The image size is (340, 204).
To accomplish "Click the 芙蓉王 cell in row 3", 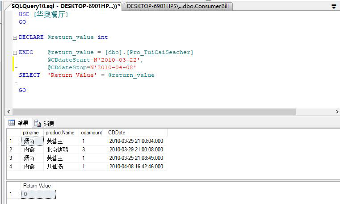I will pyautogui.click(x=61, y=158).
